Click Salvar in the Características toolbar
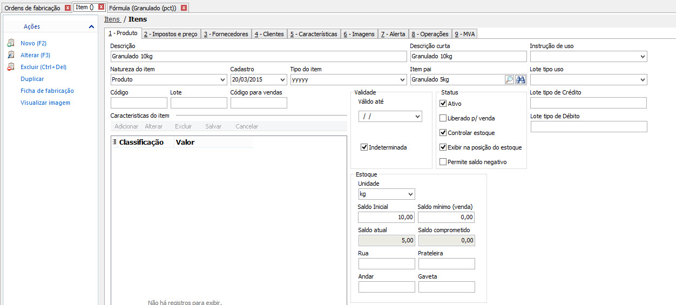The width and height of the screenshot is (676, 305). click(213, 126)
